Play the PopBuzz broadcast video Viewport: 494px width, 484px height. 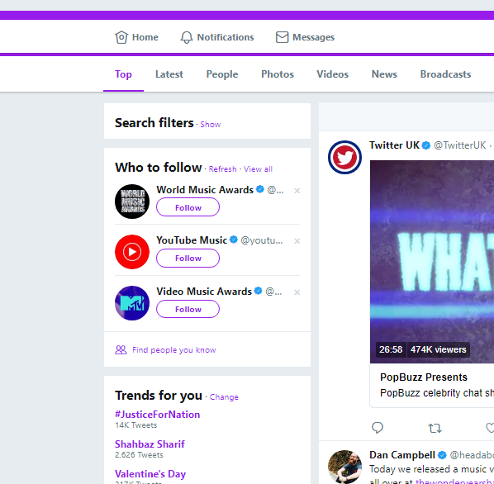coord(432,261)
